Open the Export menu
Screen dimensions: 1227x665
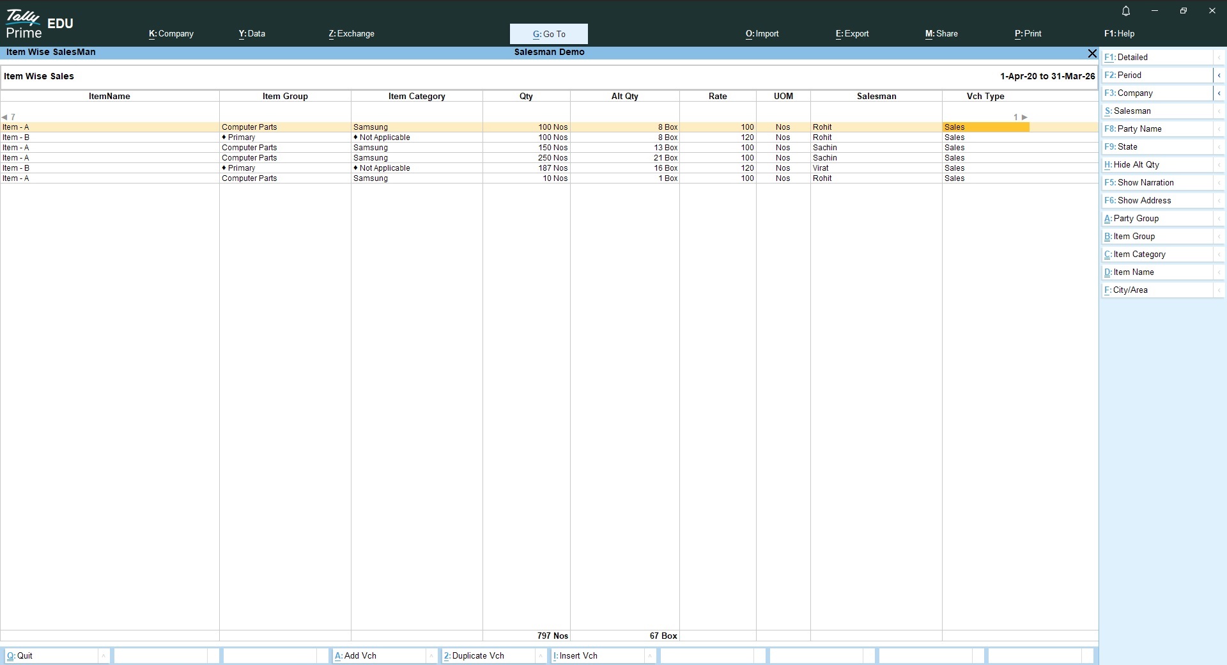852,34
